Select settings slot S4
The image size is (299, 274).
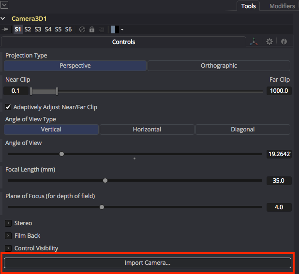(48, 29)
